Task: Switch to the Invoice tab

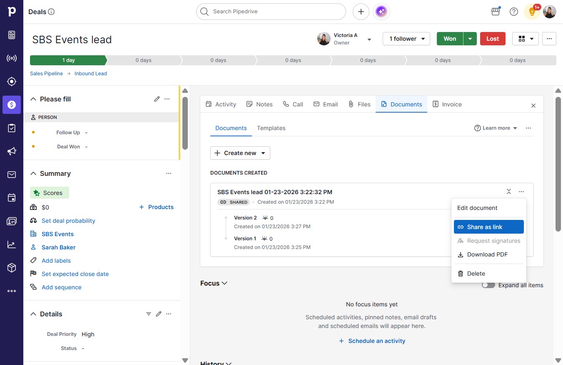Action: tap(447, 104)
